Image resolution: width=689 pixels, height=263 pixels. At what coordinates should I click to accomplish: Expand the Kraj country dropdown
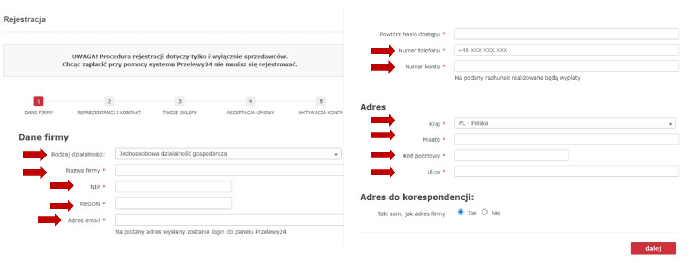565,123
